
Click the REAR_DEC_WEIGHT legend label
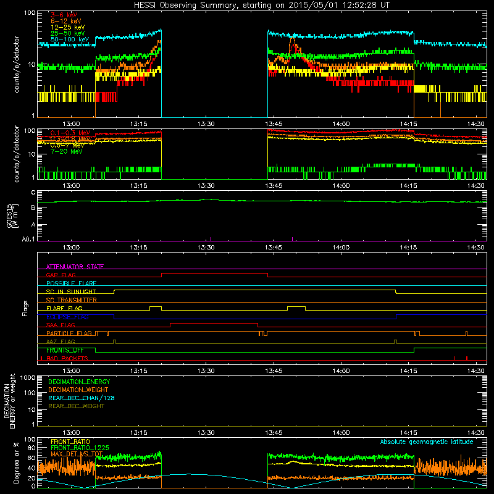[x=76, y=406]
